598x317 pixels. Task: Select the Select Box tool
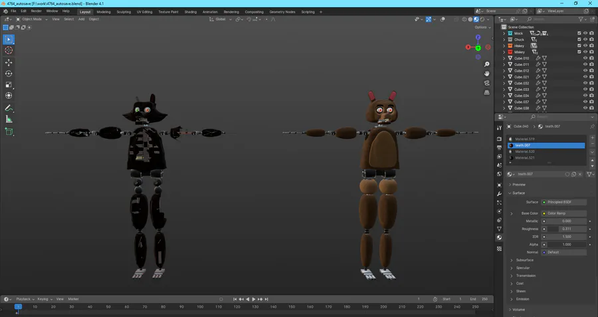[x=9, y=39]
